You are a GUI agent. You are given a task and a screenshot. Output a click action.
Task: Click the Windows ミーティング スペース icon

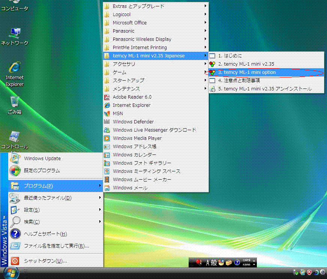click(107, 171)
